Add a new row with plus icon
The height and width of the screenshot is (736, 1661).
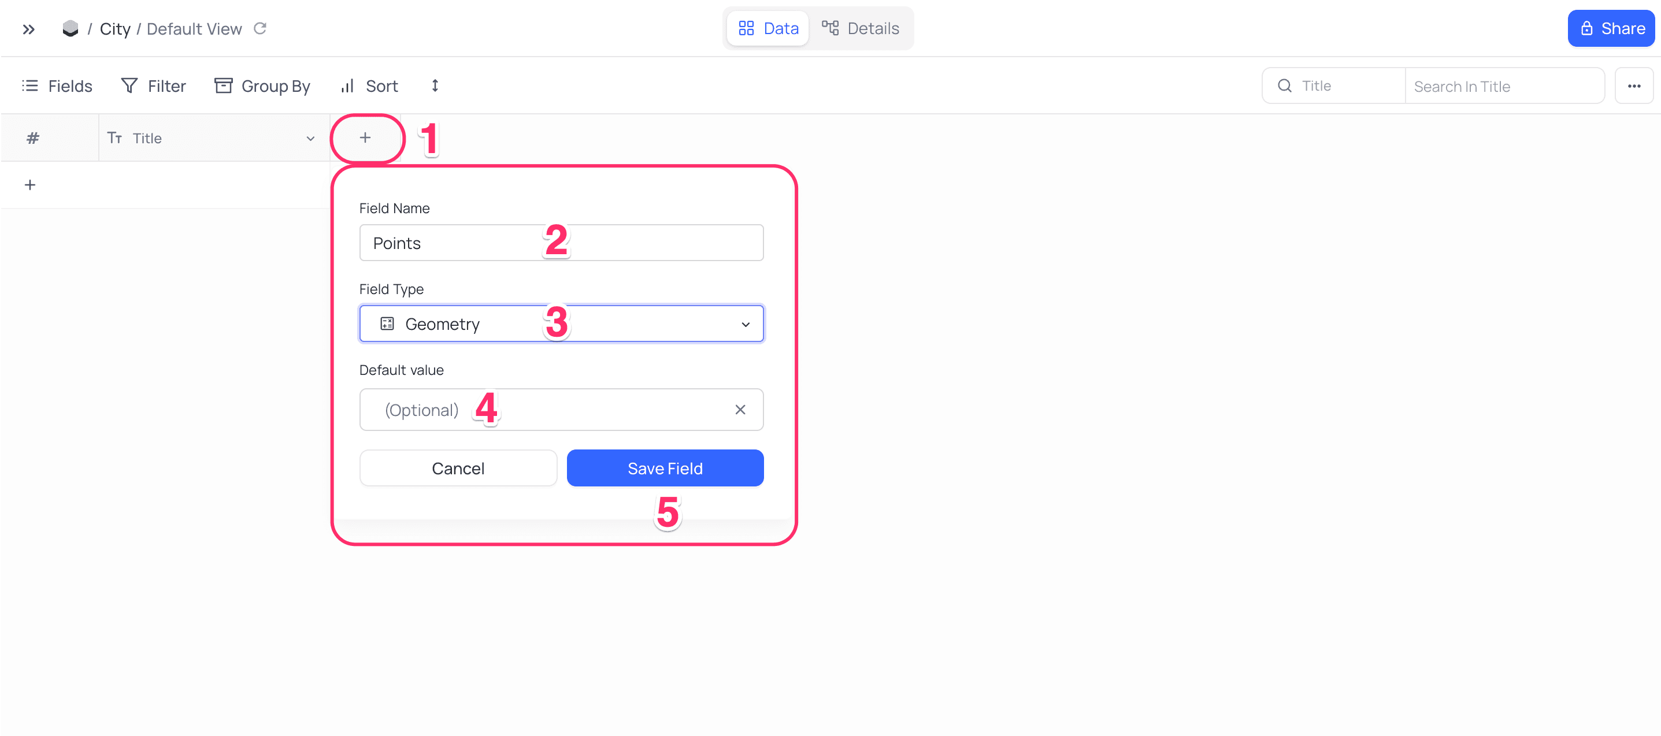pyautogui.click(x=29, y=185)
